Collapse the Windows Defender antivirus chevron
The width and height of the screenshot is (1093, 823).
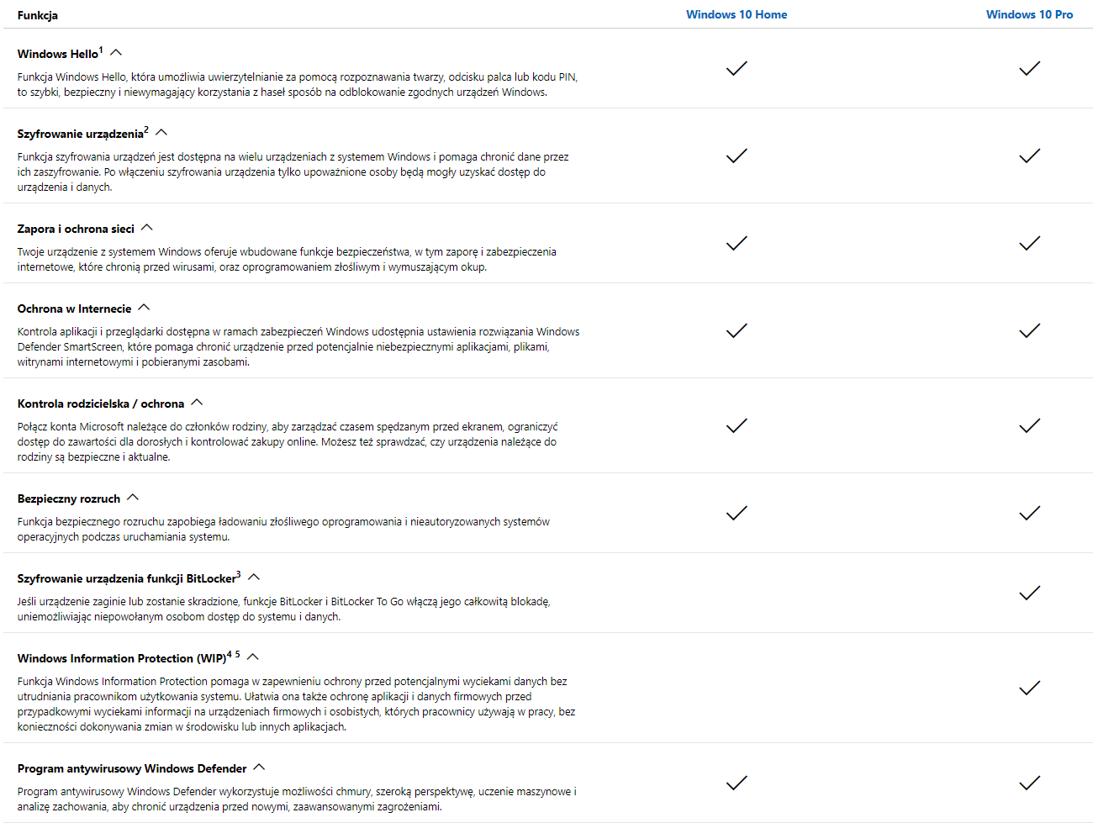(259, 768)
